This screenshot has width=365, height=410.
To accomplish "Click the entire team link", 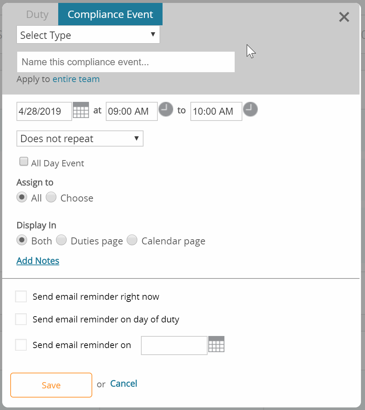I will click(76, 79).
